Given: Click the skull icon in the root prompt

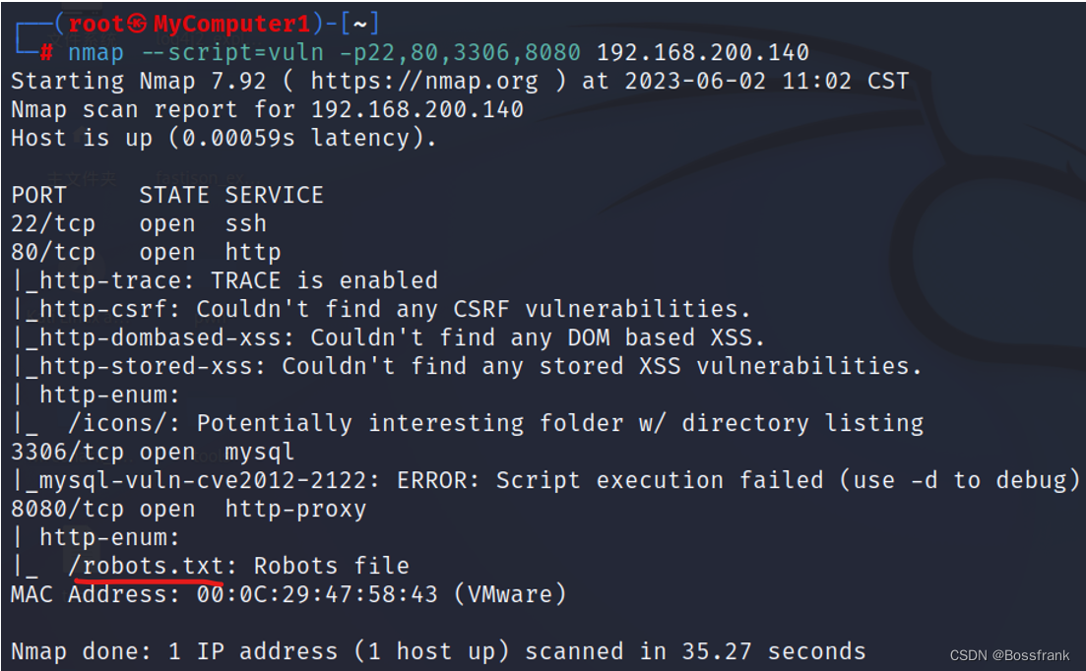Looking at the screenshot, I should [x=137, y=25].
